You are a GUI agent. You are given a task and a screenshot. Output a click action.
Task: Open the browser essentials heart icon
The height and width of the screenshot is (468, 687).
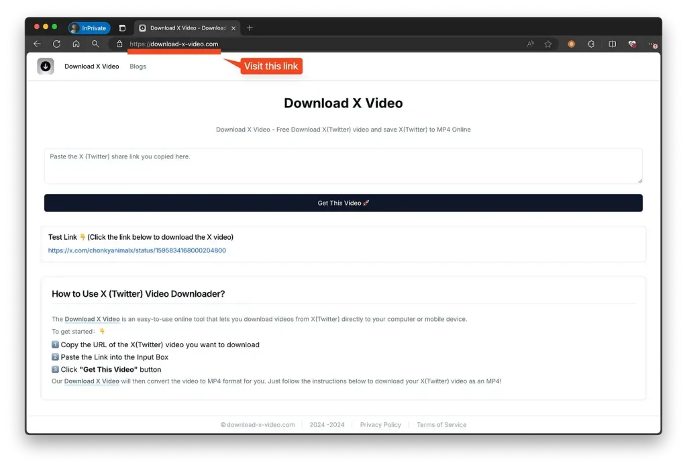632,44
